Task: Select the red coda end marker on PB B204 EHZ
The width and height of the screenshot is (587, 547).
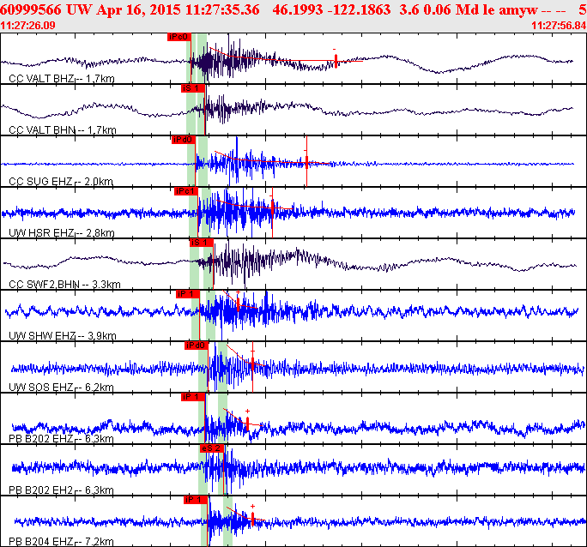Action: (x=252, y=519)
